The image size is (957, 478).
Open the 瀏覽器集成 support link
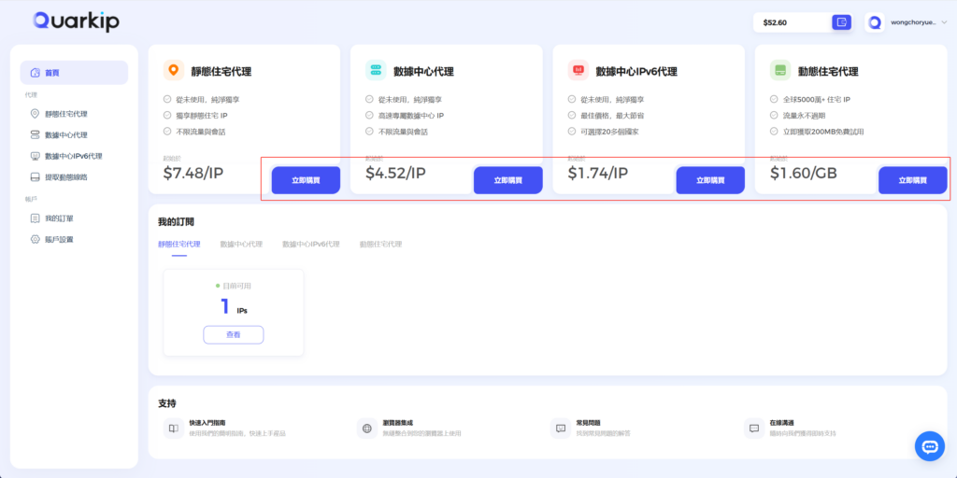tap(398, 422)
